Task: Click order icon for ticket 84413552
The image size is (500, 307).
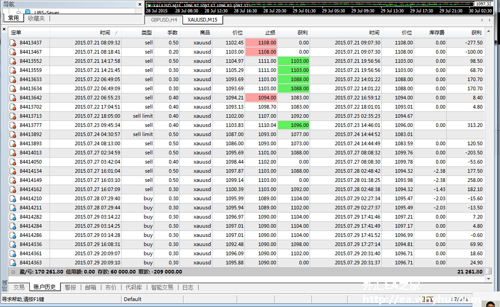Action: click(13, 61)
